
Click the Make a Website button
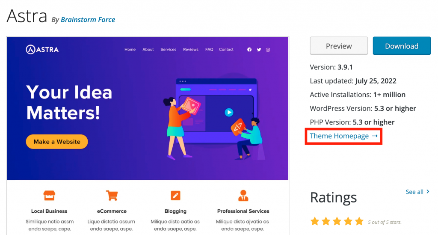(x=57, y=142)
